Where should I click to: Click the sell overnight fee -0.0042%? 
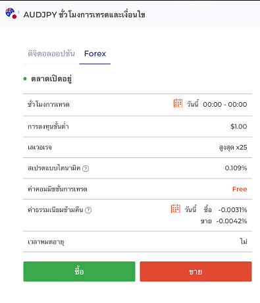pyautogui.click(x=232, y=221)
